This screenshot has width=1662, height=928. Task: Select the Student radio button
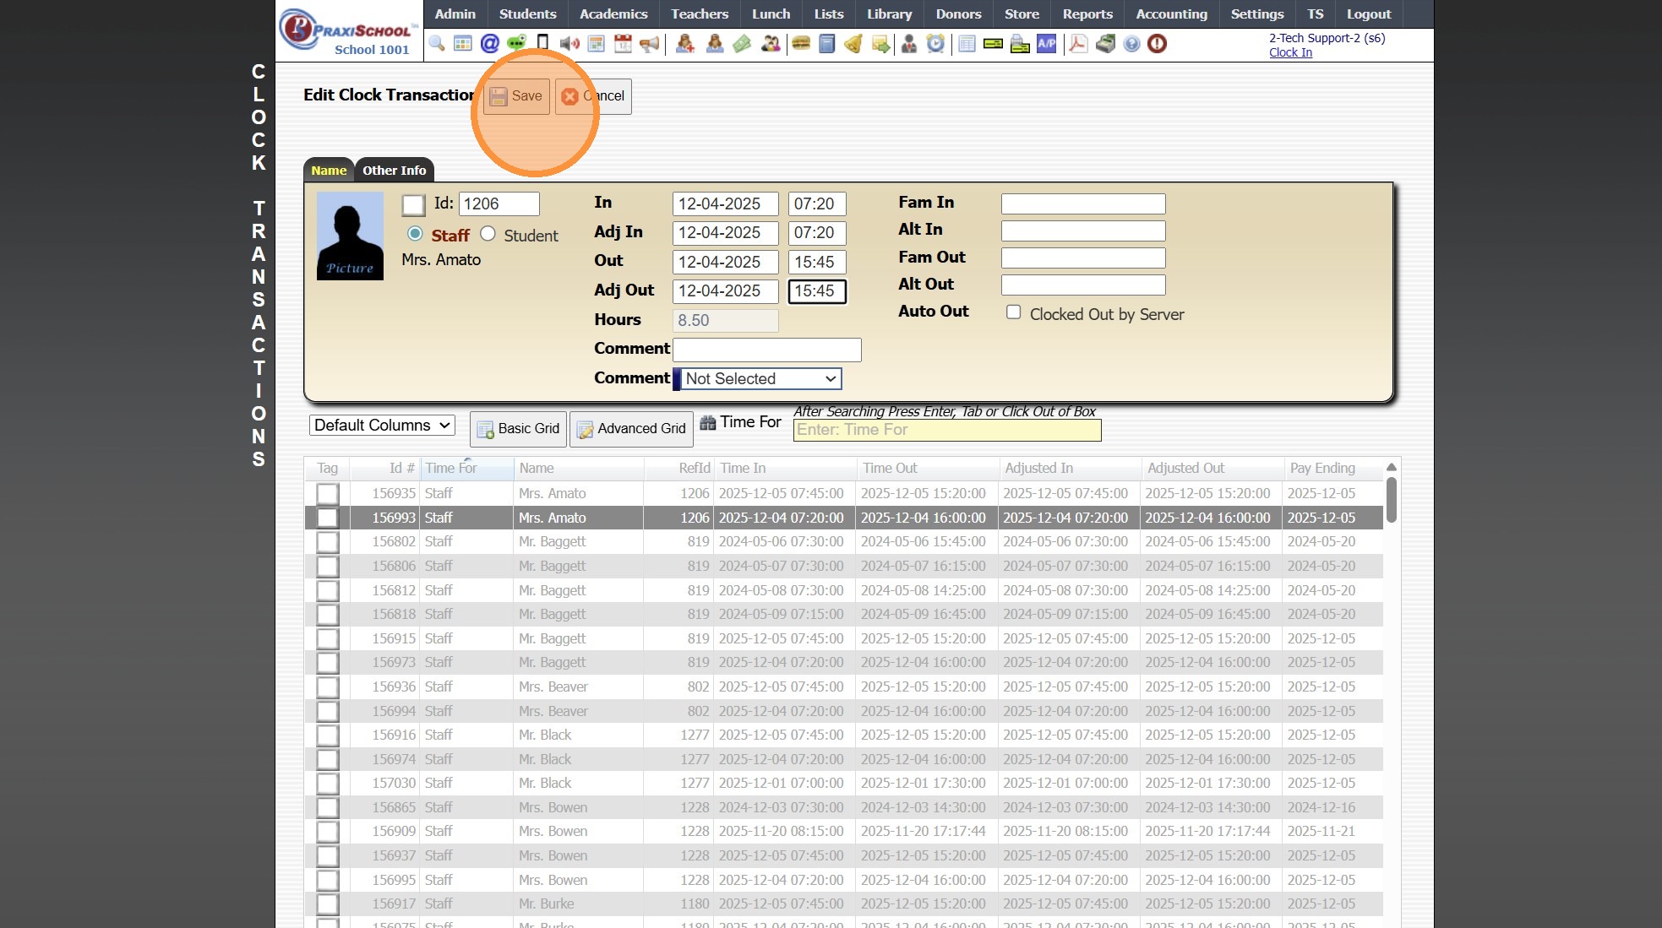[x=488, y=234]
